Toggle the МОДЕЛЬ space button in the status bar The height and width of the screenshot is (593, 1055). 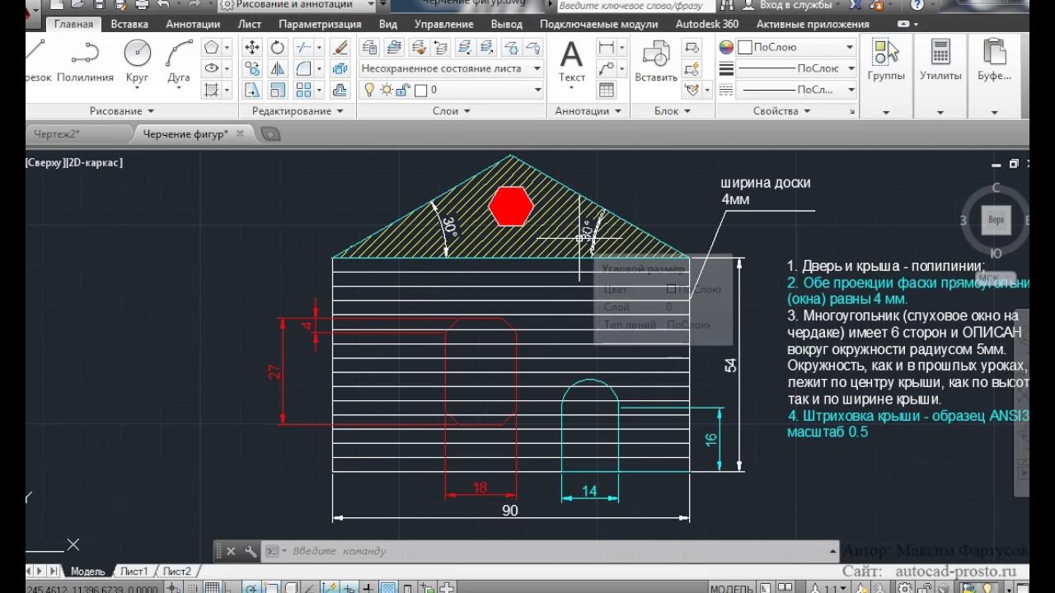coord(732,589)
